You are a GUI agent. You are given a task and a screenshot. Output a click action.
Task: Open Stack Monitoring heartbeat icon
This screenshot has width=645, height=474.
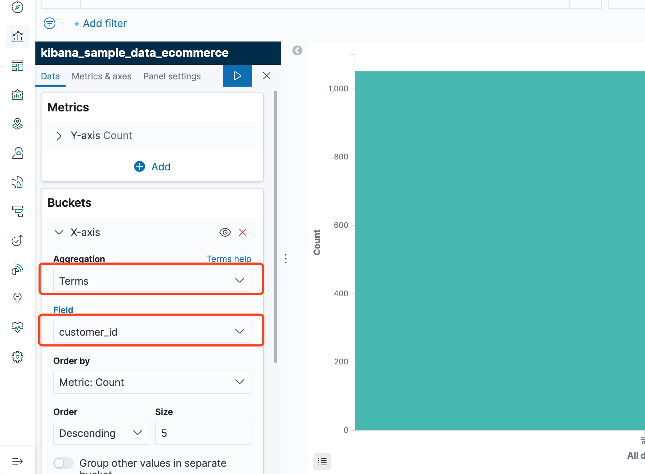point(17,328)
